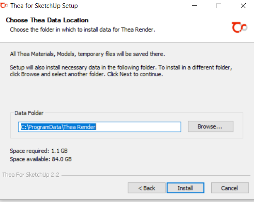The width and height of the screenshot is (254, 202).
Task: Click the greyed-out maximize window button
Action: [219, 6]
